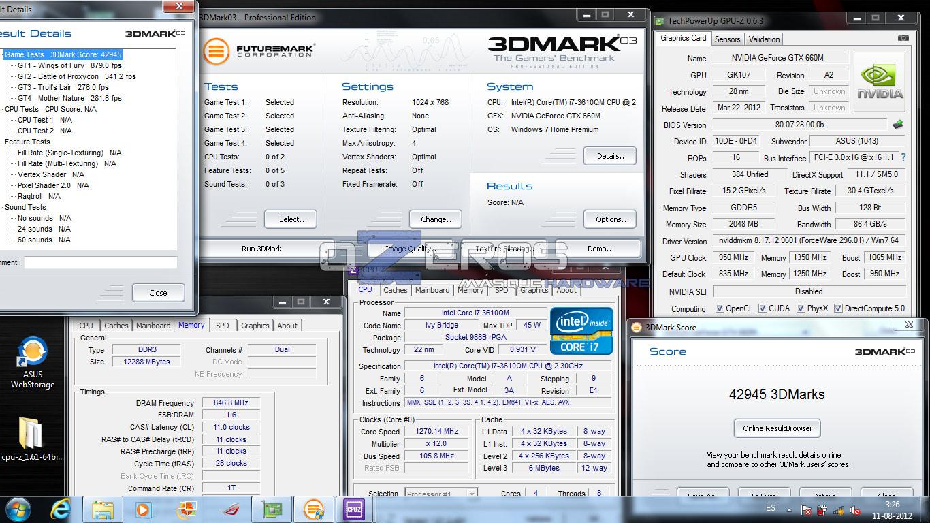Select the Sound Tests tree node

(x=25, y=207)
